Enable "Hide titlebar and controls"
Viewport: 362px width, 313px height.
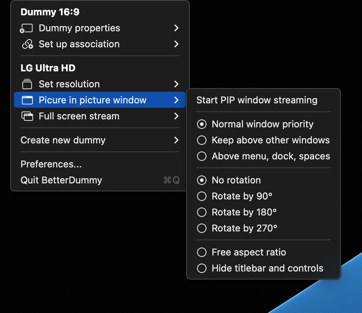tap(261, 268)
